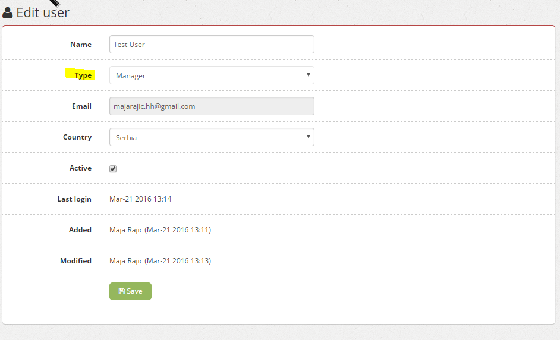Expand the Country dropdown showing Serbia

point(212,137)
